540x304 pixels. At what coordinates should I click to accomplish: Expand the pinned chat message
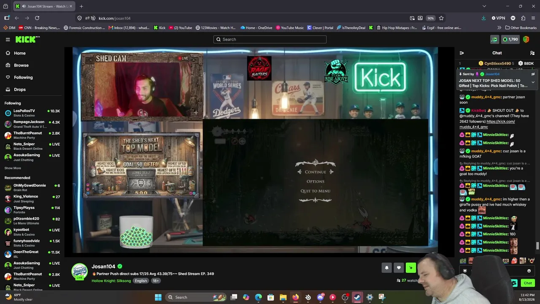pos(533,82)
